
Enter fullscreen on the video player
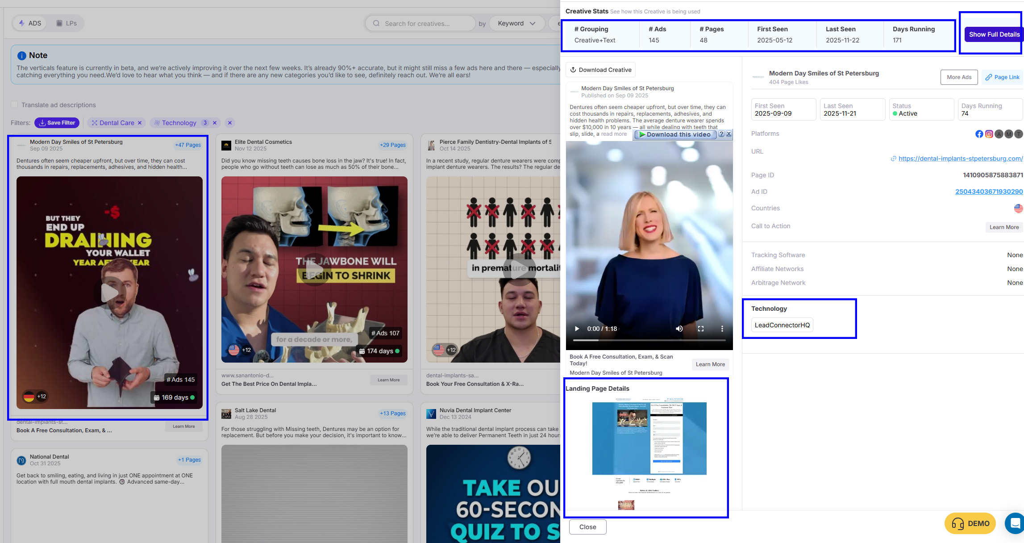click(700, 329)
